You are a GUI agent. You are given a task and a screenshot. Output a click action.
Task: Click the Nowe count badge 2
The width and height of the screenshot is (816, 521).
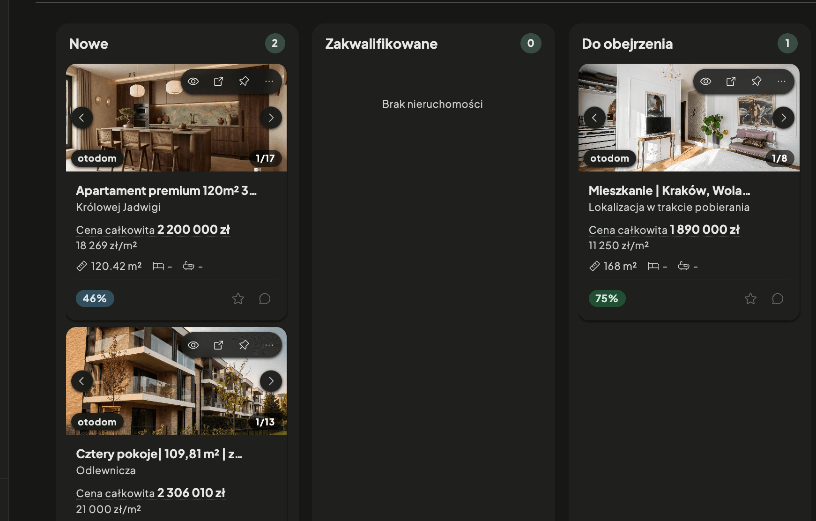pyautogui.click(x=275, y=44)
